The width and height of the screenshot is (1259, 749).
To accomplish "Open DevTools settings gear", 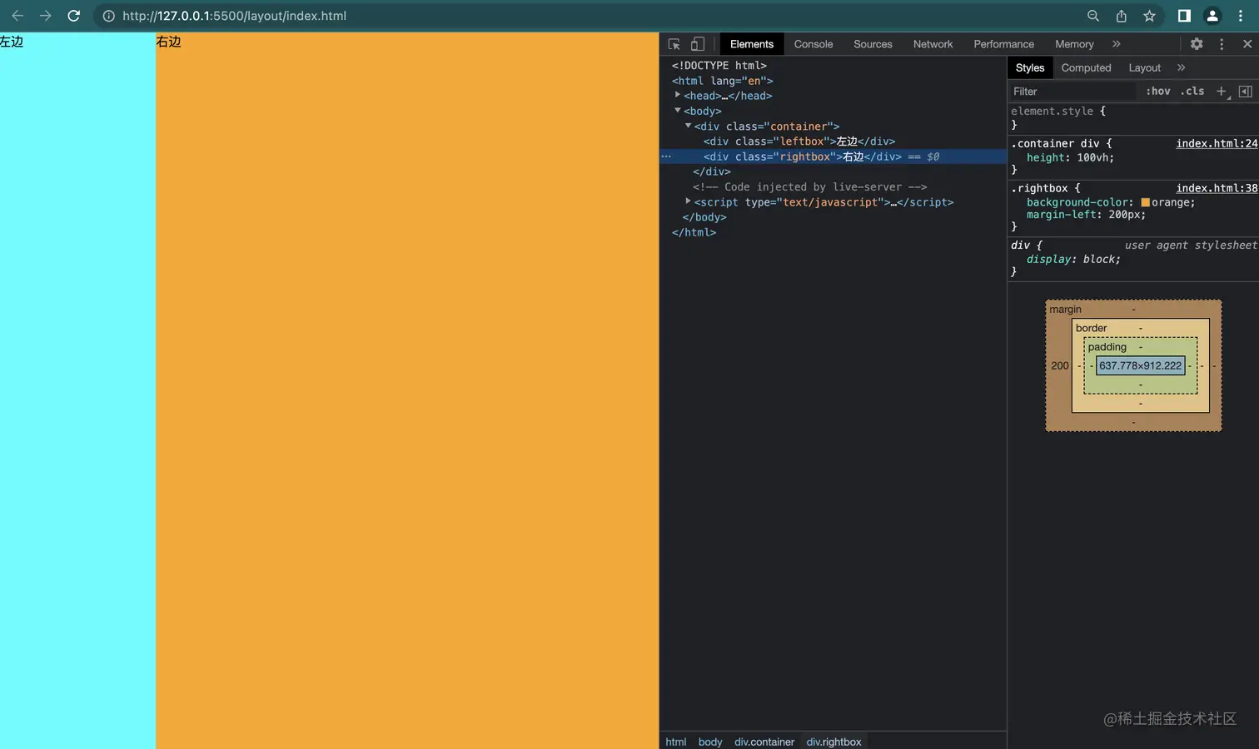I will click(x=1197, y=44).
